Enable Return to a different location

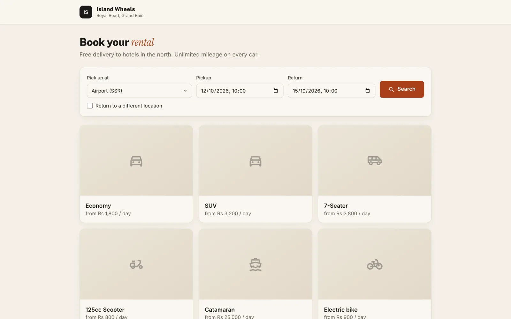point(90,106)
